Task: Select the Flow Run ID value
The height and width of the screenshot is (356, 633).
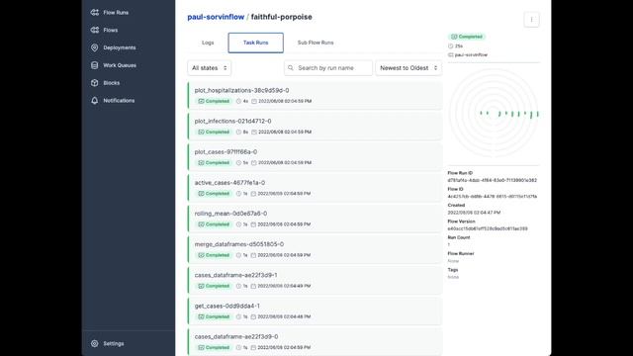Action: click(x=493, y=180)
